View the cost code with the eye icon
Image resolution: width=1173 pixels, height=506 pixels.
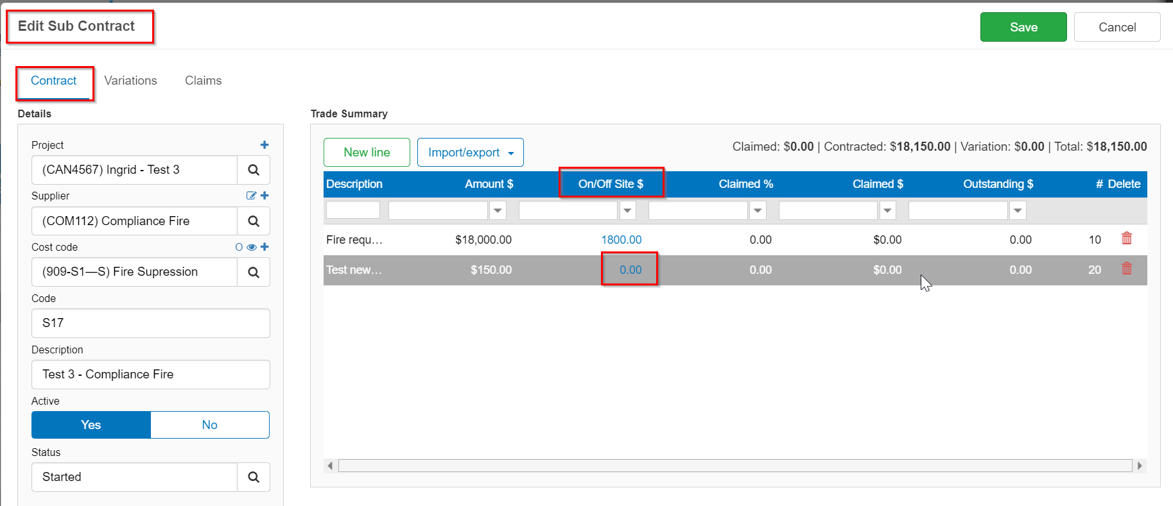tap(252, 247)
